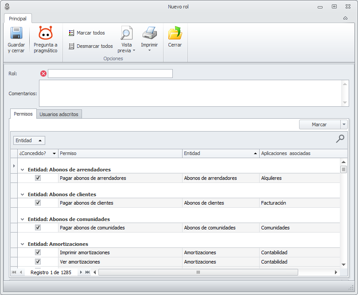The width and height of the screenshot is (358, 295).
Task: Open Pregunta a pragmático robot assistant
Action: coord(46,34)
